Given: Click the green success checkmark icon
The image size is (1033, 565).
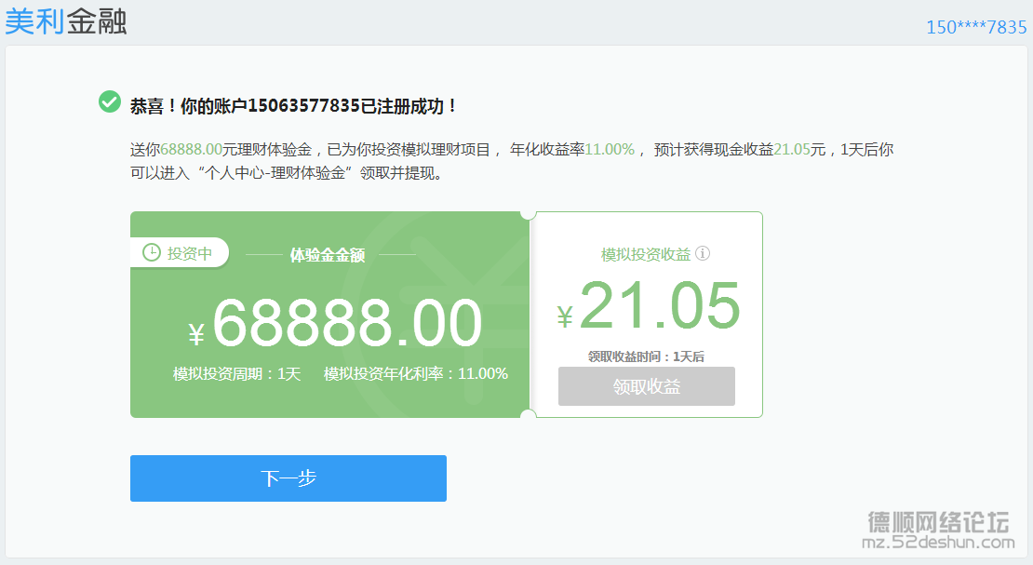Looking at the screenshot, I should (x=110, y=101).
